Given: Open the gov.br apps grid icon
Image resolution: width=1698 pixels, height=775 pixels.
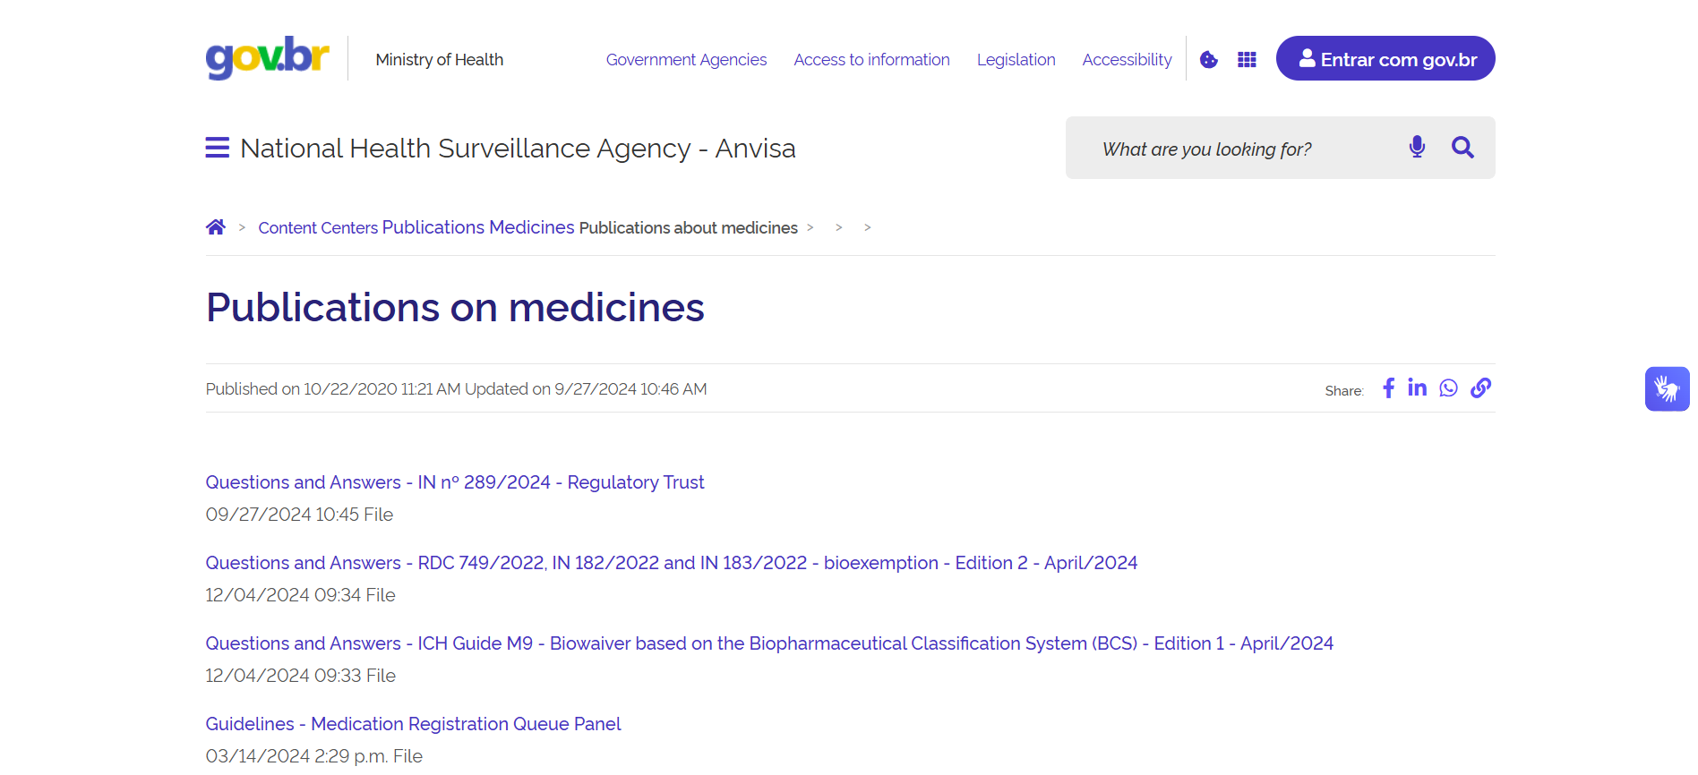Looking at the screenshot, I should (x=1247, y=60).
